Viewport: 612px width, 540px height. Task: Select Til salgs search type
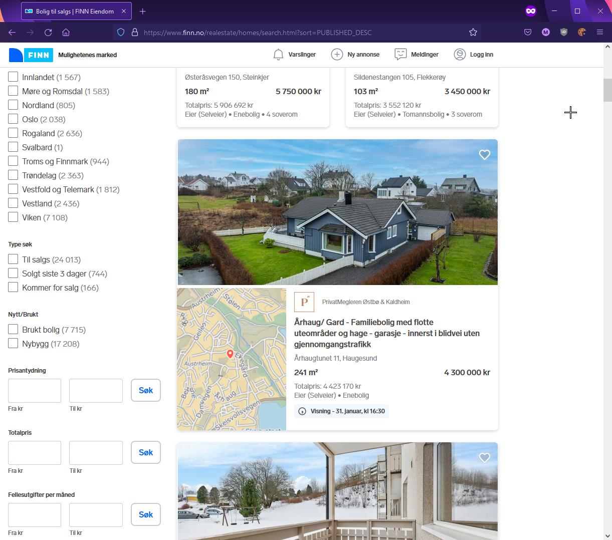click(x=13, y=259)
